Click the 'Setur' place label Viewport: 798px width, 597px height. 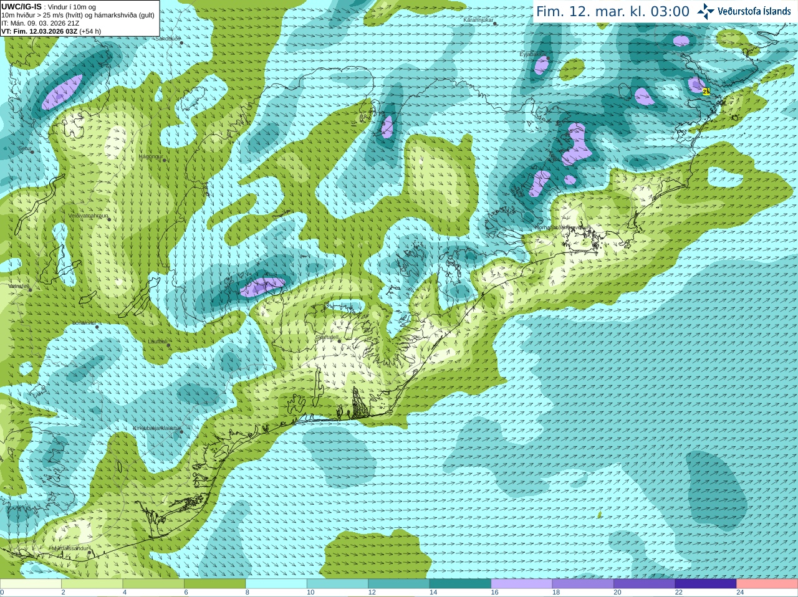click(x=25, y=148)
